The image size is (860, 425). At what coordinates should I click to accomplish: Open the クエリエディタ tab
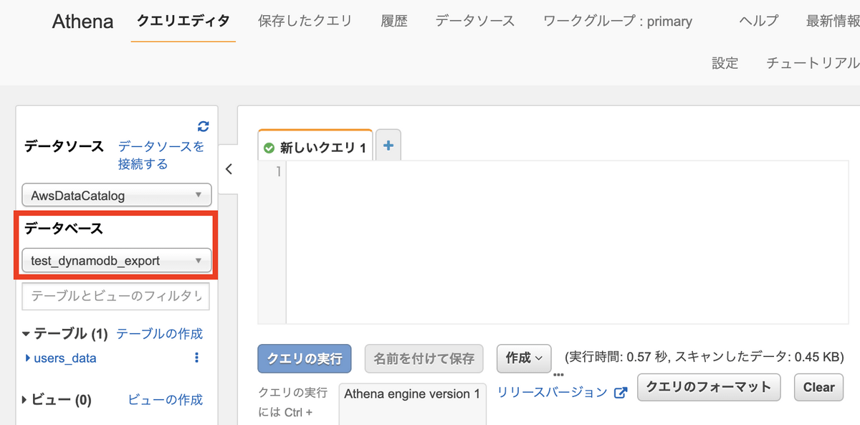[183, 21]
